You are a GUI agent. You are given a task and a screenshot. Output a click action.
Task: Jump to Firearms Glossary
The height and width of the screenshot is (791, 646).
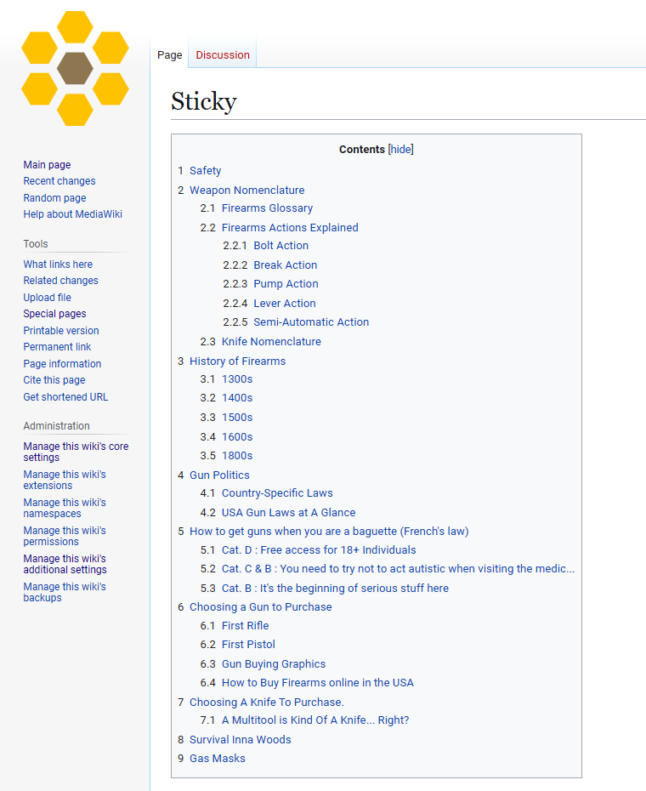pyautogui.click(x=267, y=208)
